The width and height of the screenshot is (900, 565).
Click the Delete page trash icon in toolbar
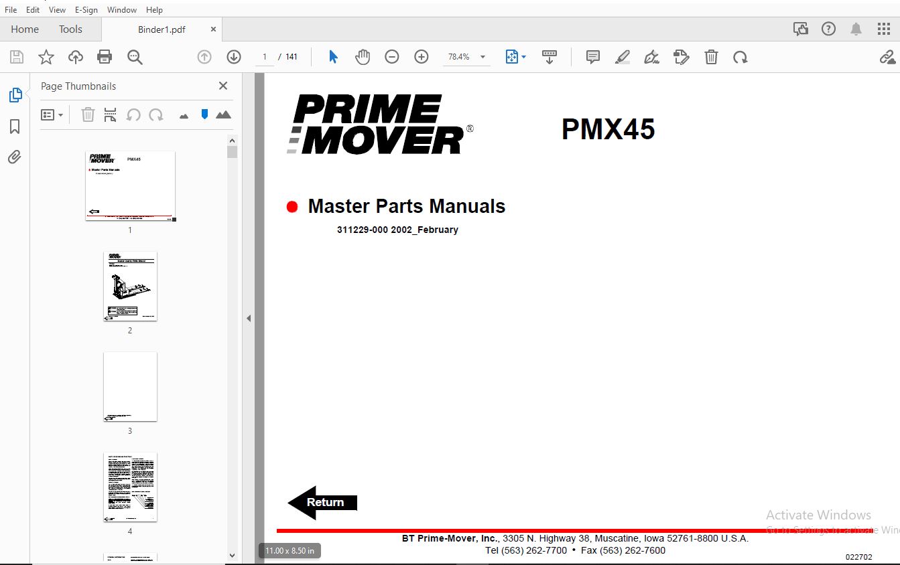[711, 58]
